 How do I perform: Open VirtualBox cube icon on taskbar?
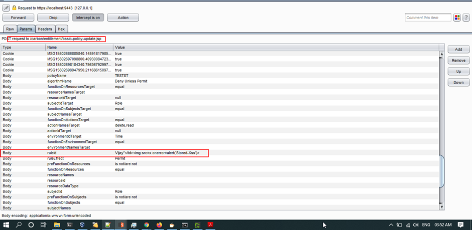pos(82,224)
